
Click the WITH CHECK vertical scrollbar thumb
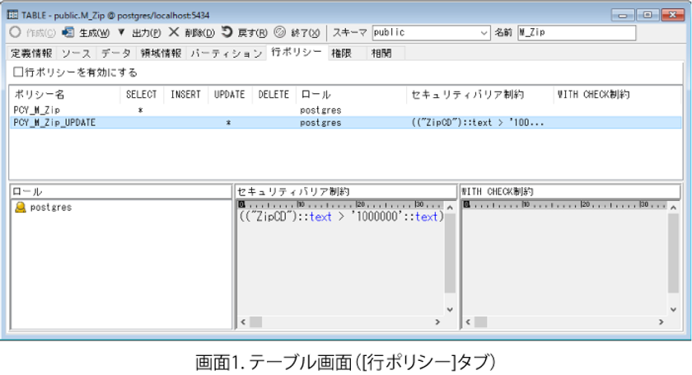(673, 253)
